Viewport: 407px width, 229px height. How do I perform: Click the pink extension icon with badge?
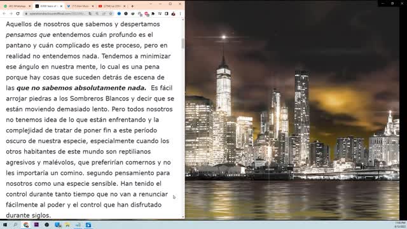[x=146, y=14]
